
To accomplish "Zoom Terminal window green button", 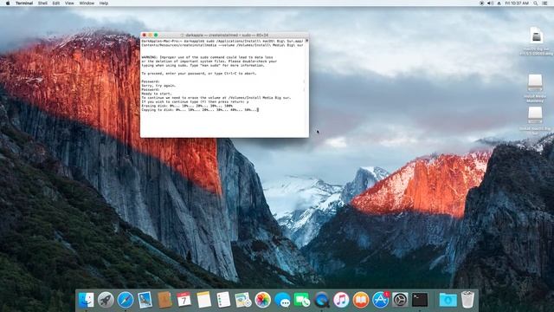I will click(x=156, y=35).
